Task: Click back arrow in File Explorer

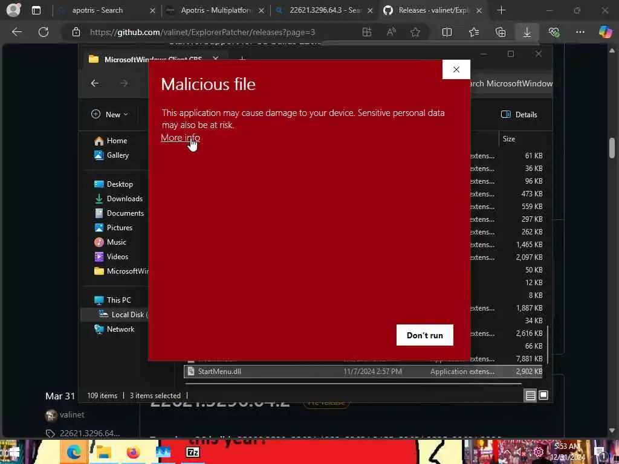Action: click(95, 83)
